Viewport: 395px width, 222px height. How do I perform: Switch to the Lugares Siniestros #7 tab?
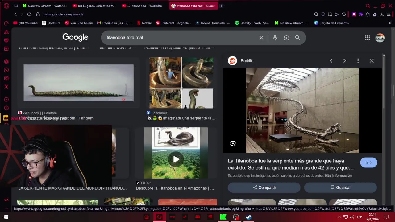click(x=94, y=6)
